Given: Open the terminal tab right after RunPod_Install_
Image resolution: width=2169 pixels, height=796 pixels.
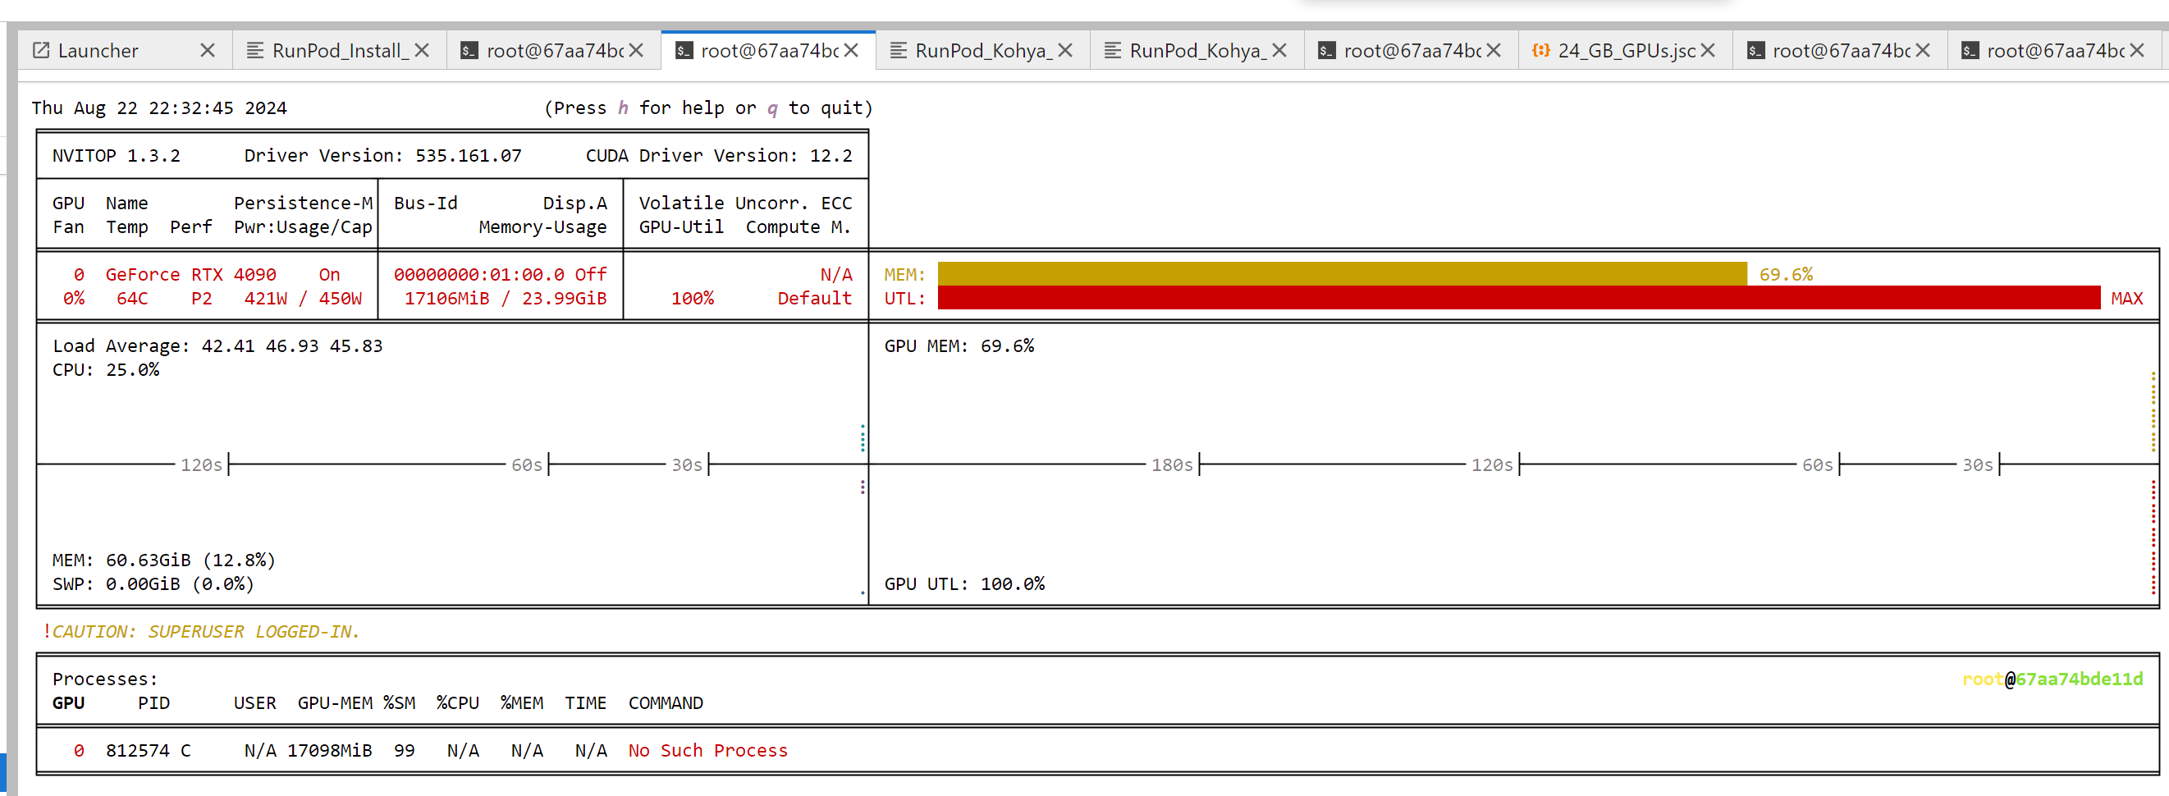Looking at the screenshot, I should coord(553,51).
